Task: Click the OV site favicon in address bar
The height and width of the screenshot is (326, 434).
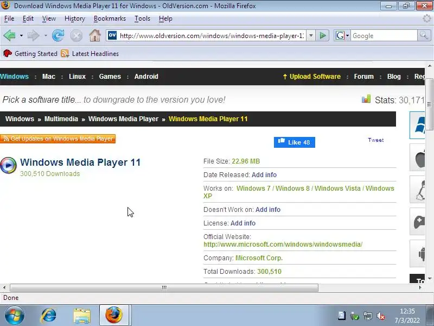Action: click(112, 35)
